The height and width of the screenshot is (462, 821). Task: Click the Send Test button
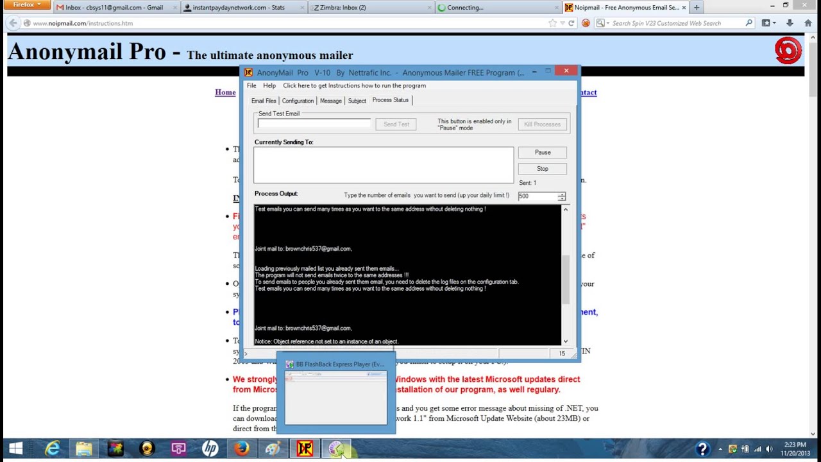[x=396, y=124]
